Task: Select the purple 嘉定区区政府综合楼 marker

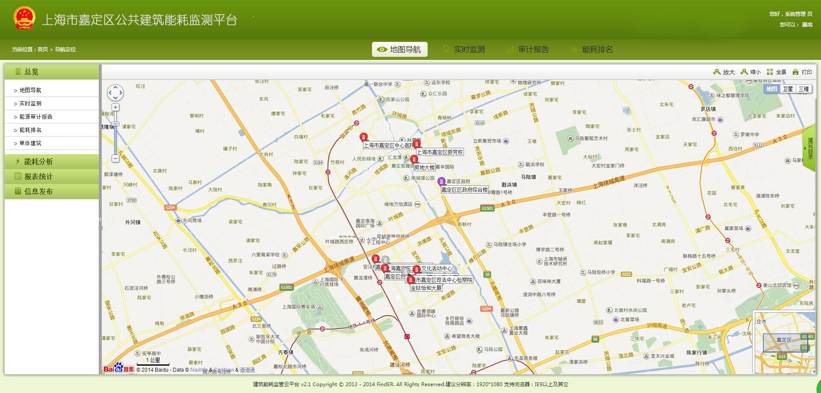Action: [442, 181]
